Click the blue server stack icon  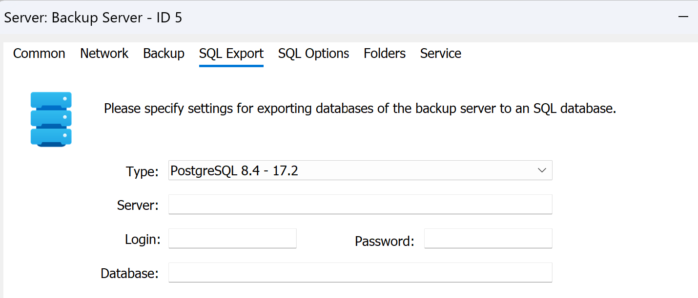(x=51, y=119)
